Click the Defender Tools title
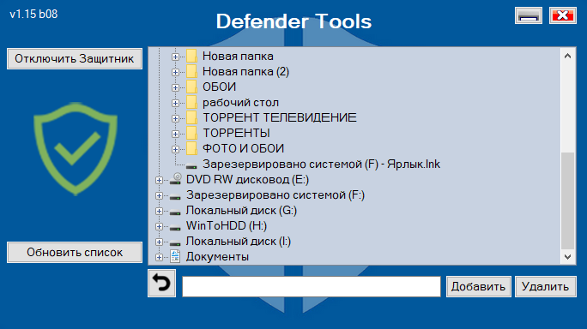Viewport: 587px width, 329px height. tap(293, 21)
